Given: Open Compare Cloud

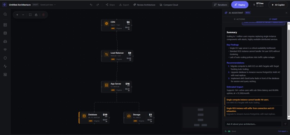Looking at the screenshot, I should click(169, 5).
